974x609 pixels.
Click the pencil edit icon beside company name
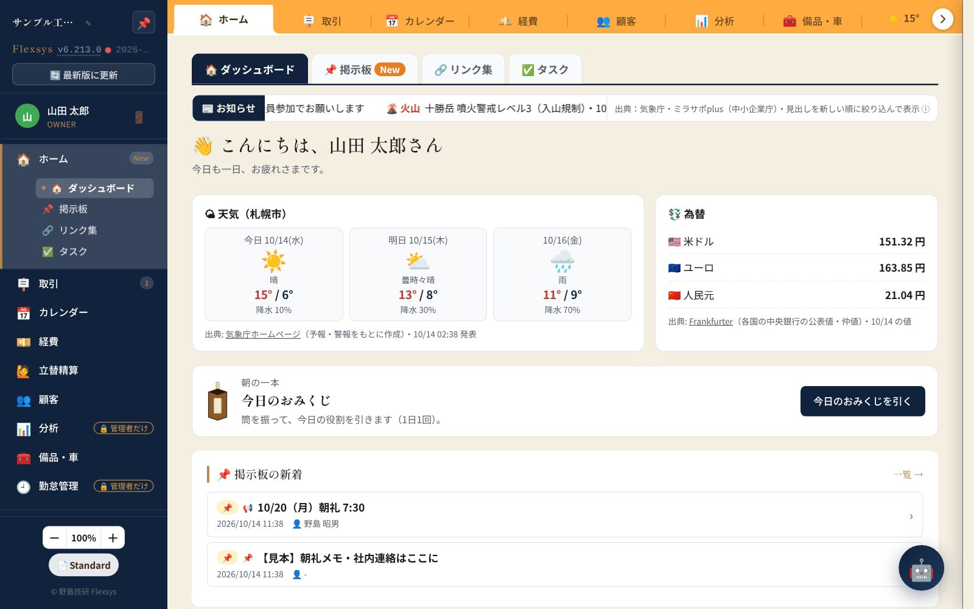point(88,23)
